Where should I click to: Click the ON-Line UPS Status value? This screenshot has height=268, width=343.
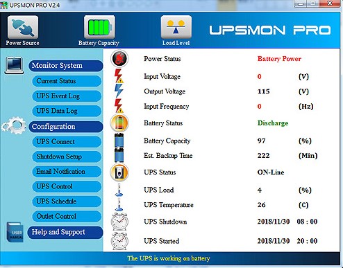271,172
